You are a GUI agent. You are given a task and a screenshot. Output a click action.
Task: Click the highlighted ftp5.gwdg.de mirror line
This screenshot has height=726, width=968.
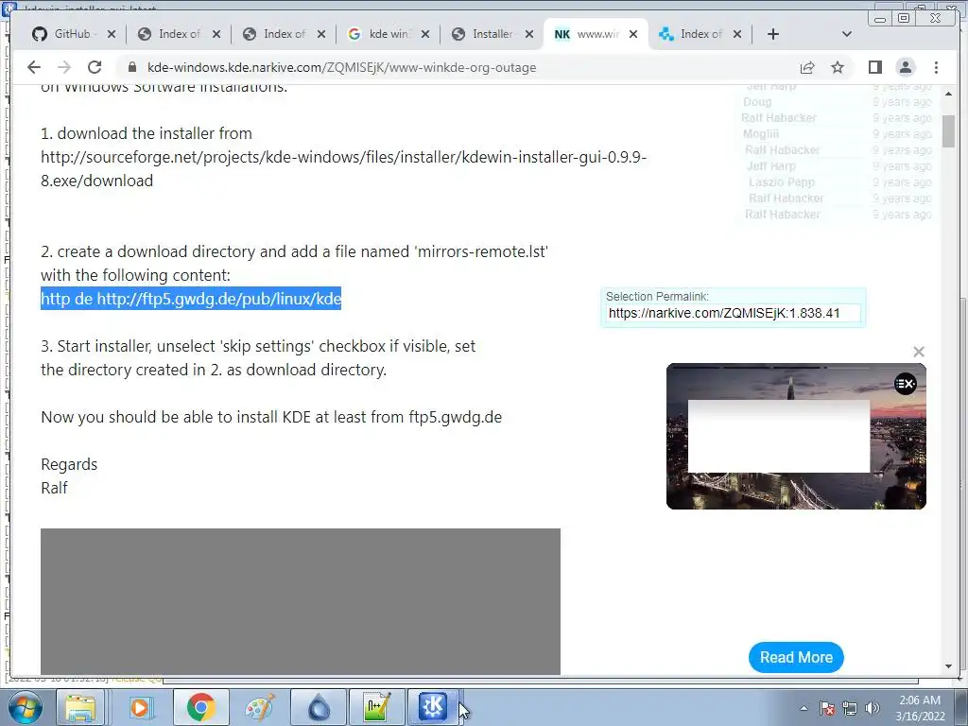tap(191, 299)
